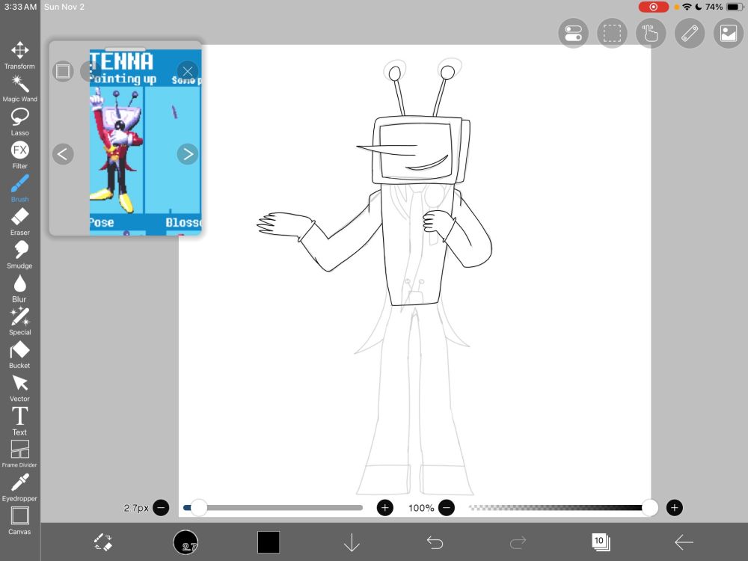Select the Eyedropper tool
The width and height of the screenshot is (748, 561).
point(19,488)
